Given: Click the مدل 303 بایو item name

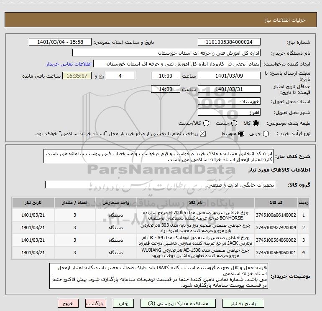Looking at the screenshot, I should click(x=196, y=228).
